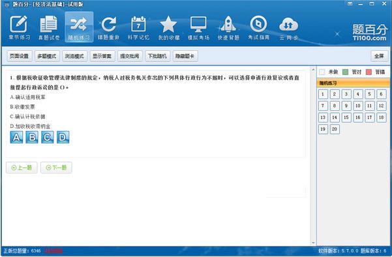Go to 上一题 previous question
Screen dimensions: 392x257
coord(22,168)
